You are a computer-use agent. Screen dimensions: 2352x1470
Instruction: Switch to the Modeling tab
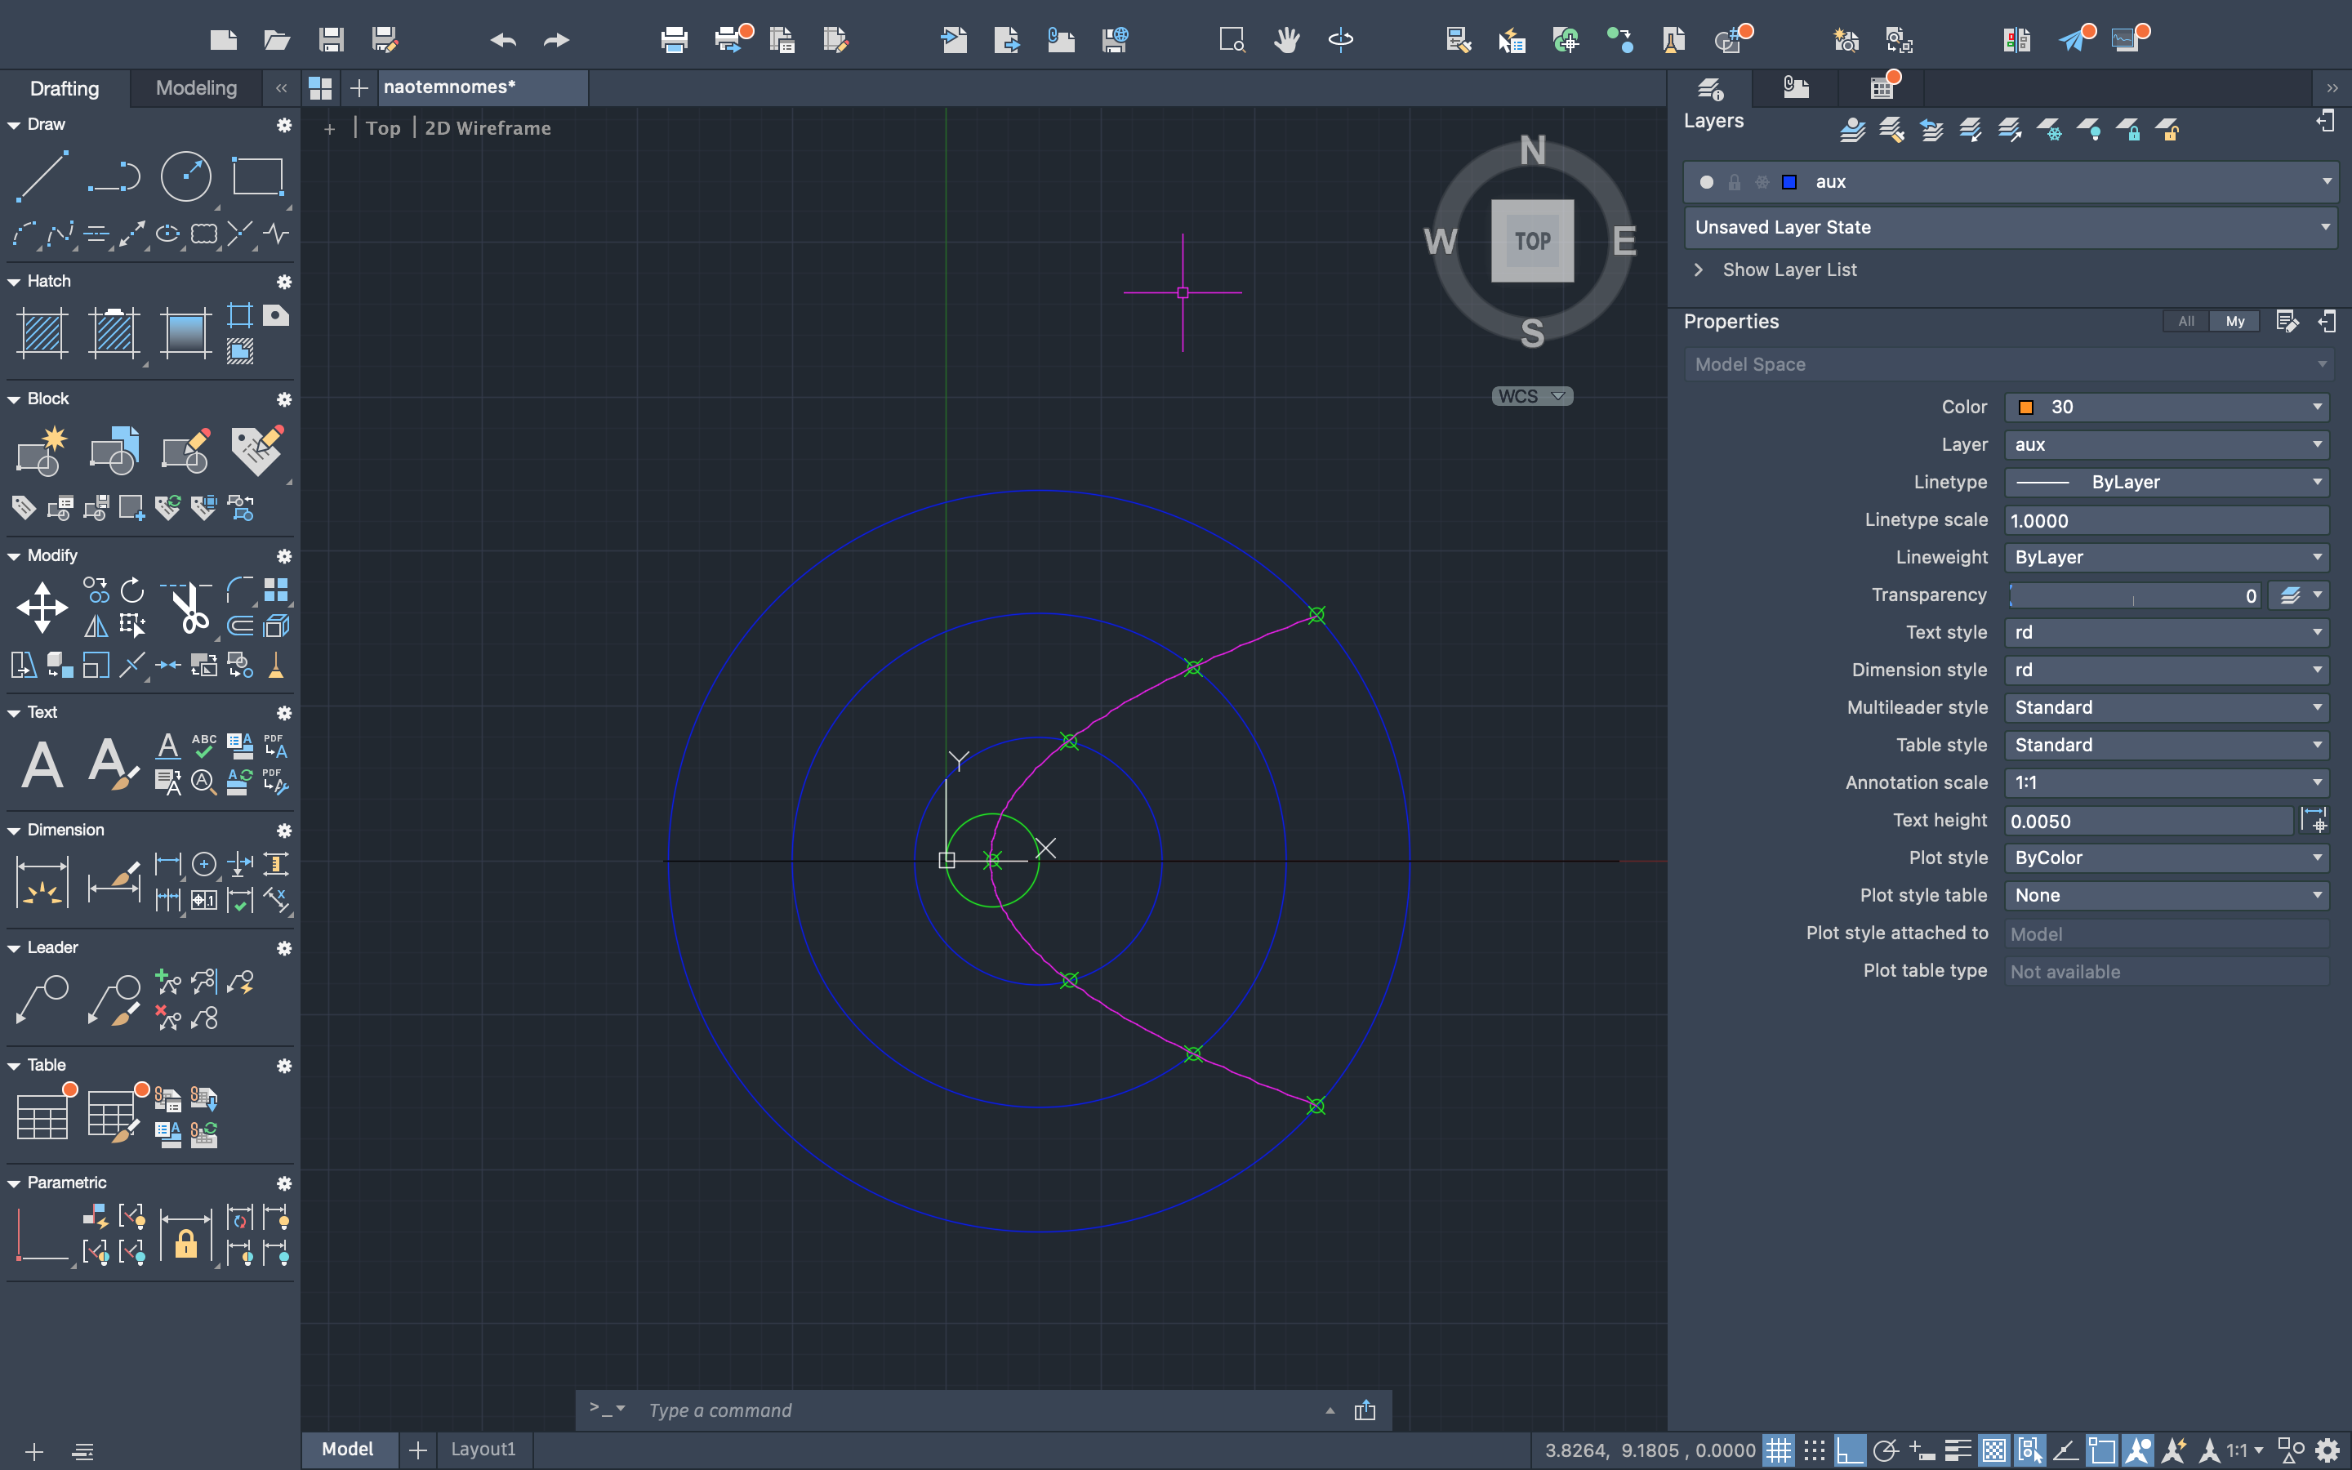pos(195,88)
